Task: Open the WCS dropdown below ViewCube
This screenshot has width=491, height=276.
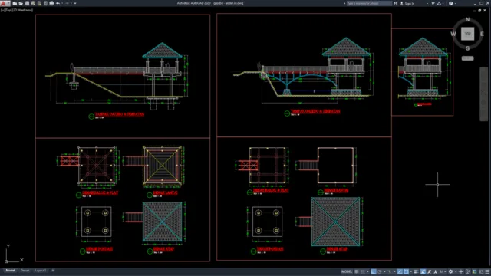Action: tap(467, 58)
